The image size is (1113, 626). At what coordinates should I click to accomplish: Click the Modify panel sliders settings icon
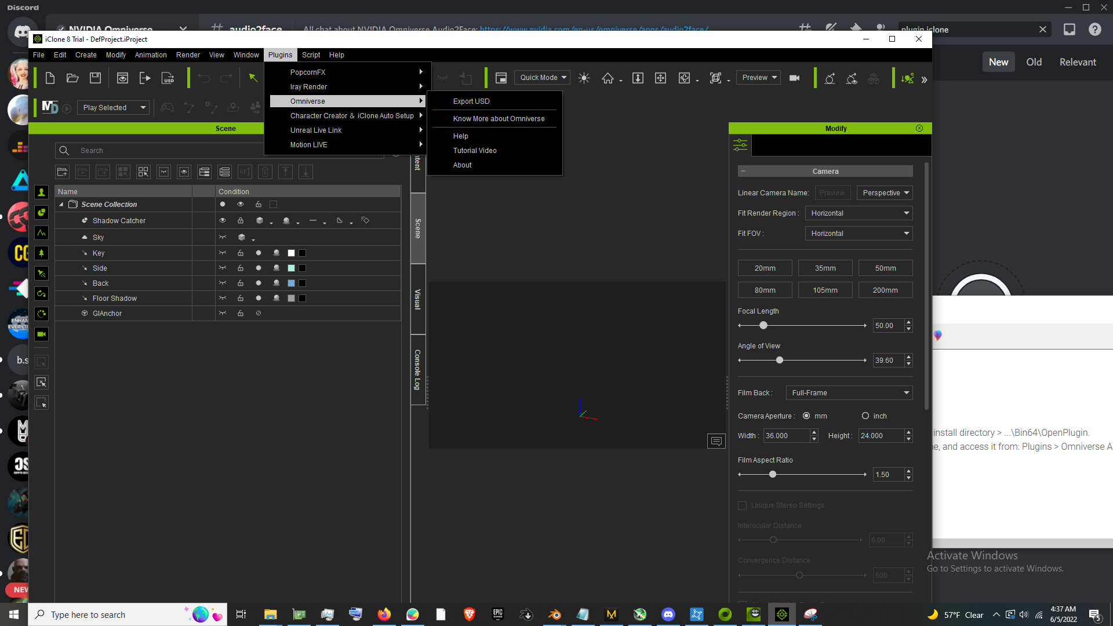[x=740, y=145]
